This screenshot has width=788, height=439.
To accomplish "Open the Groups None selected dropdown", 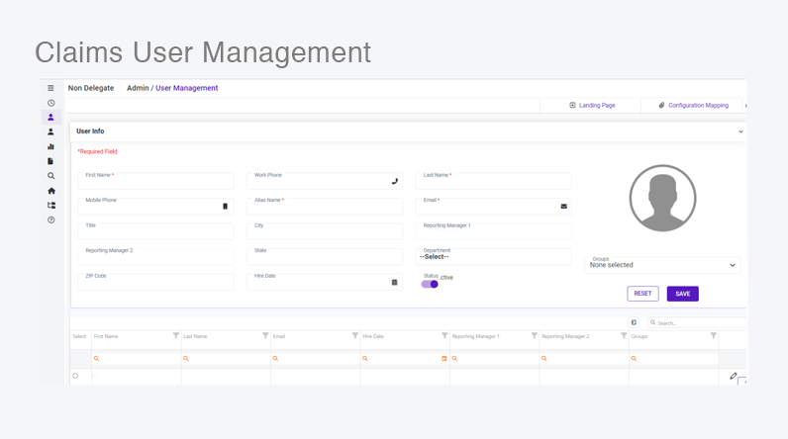I will pos(662,265).
